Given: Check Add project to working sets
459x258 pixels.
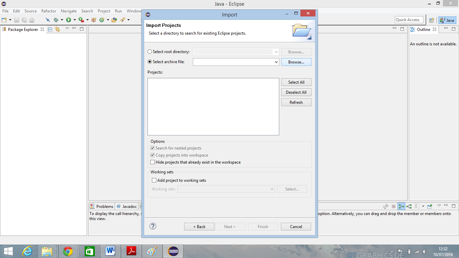Looking at the screenshot, I should (x=154, y=180).
